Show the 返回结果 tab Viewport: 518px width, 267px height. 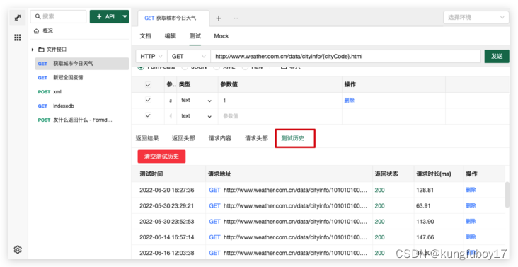point(147,138)
